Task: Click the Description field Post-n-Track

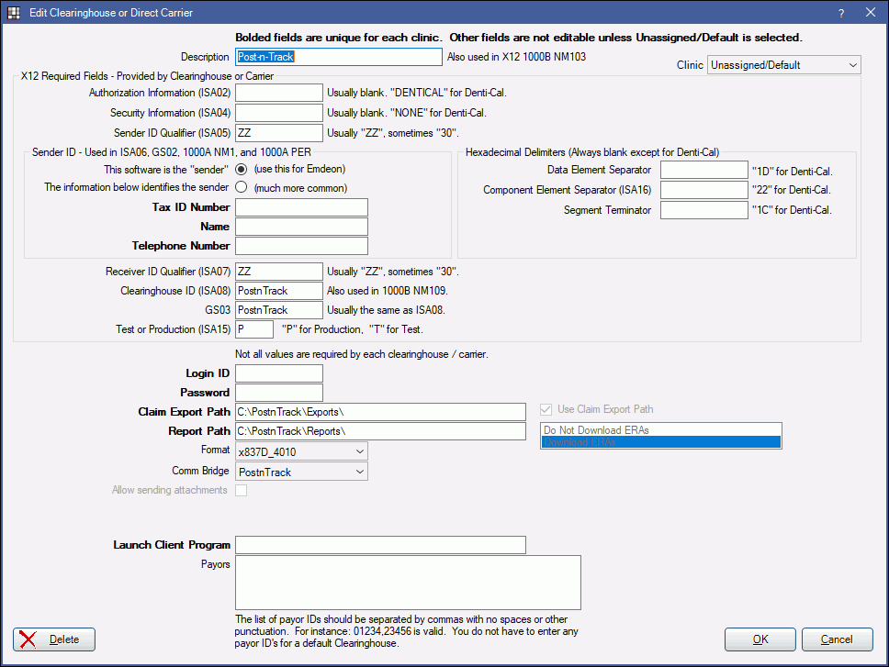Action: pyautogui.click(x=339, y=57)
